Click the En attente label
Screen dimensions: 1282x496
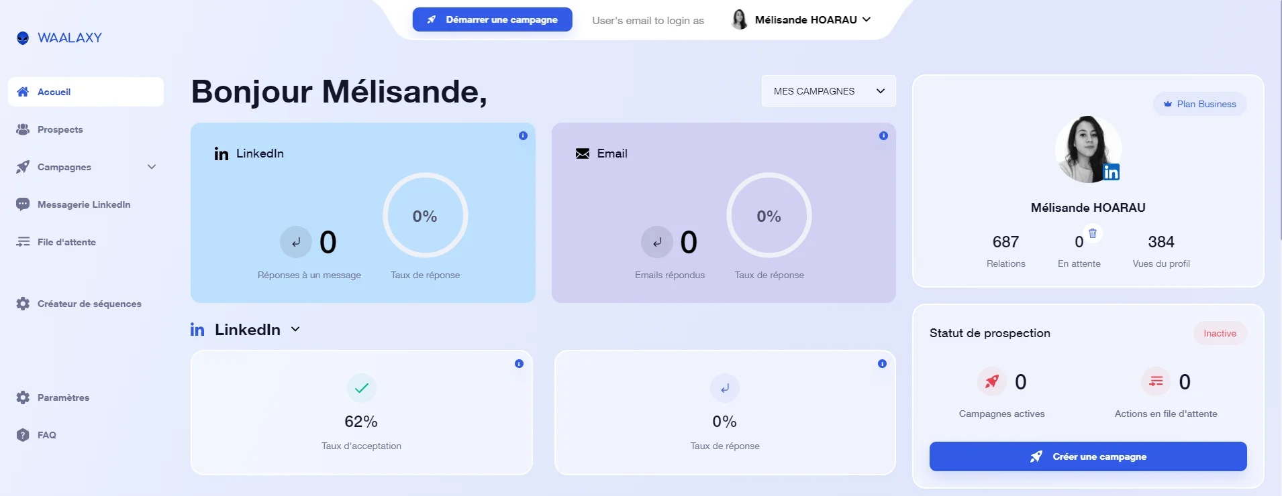[1079, 263]
